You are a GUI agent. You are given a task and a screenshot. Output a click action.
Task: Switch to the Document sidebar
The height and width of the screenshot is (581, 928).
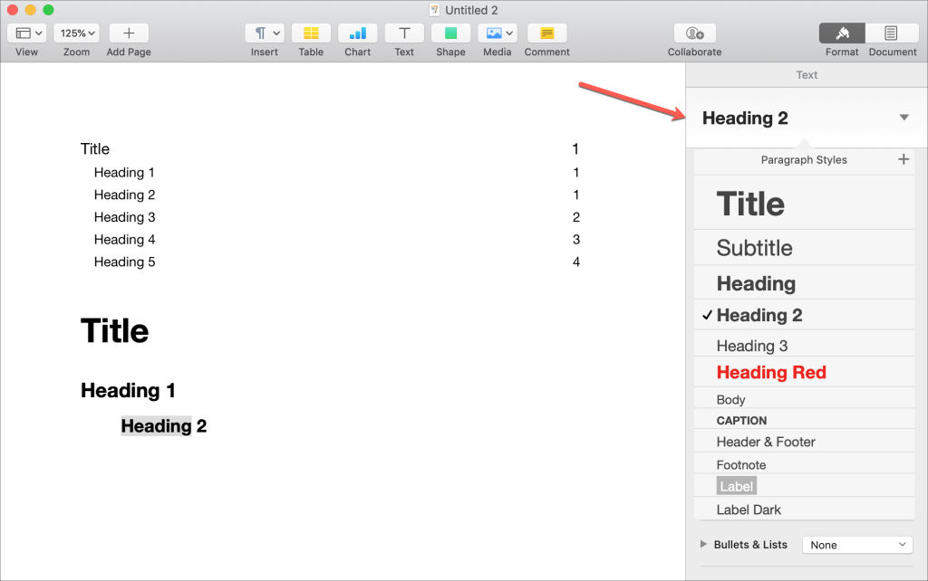pyautogui.click(x=892, y=33)
